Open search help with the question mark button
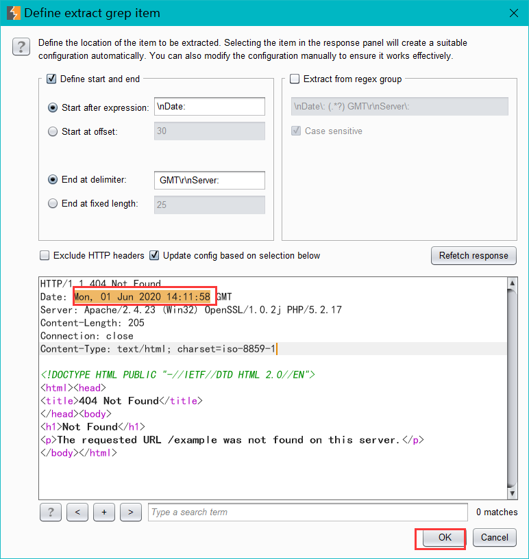Viewport: 529px width, 559px height. pos(50,512)
